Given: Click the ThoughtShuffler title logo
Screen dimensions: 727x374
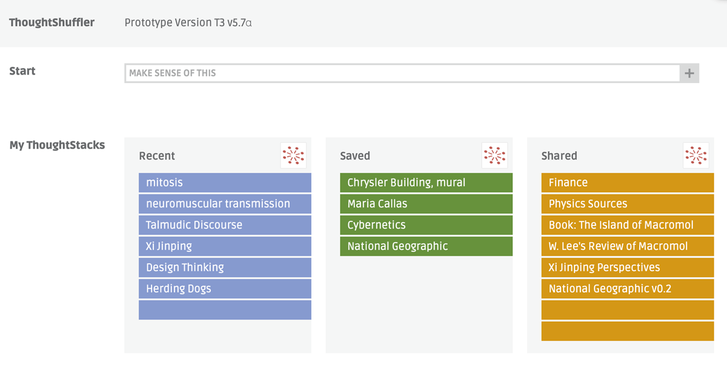Looking at the screenshot, I should (51, 23).
